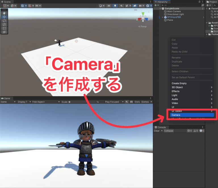Select the Rect transform tool
The height and width of the screenshot is (188, 218).
tap(4, 28)
